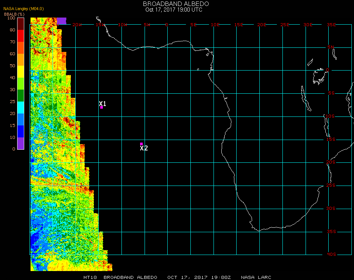Image resolution: width=354 pixels, height=280 pixels.
Task: Click the legend value 100
Action: point(11,18)
